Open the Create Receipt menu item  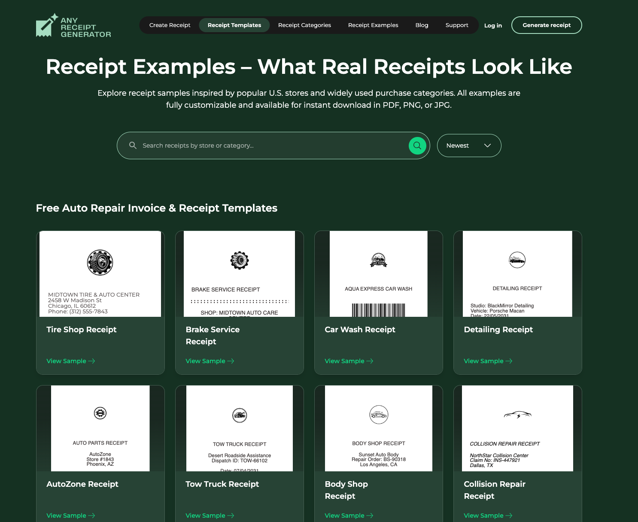pos(170,25)
